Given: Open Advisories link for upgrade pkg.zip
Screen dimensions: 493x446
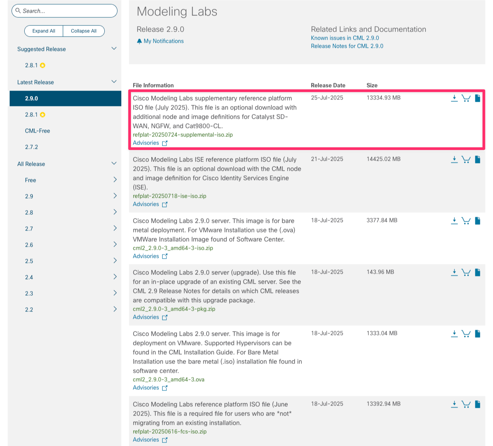Looking at the screenshot, I should click(x=146, y=317).
